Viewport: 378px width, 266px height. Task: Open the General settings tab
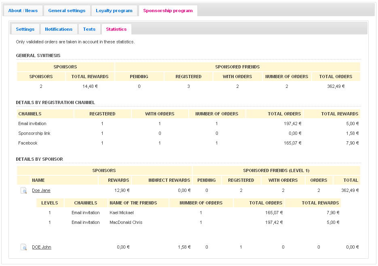(x=67, y=11)
